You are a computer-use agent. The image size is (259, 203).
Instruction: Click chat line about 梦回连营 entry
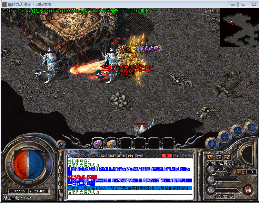click(130, 188)
